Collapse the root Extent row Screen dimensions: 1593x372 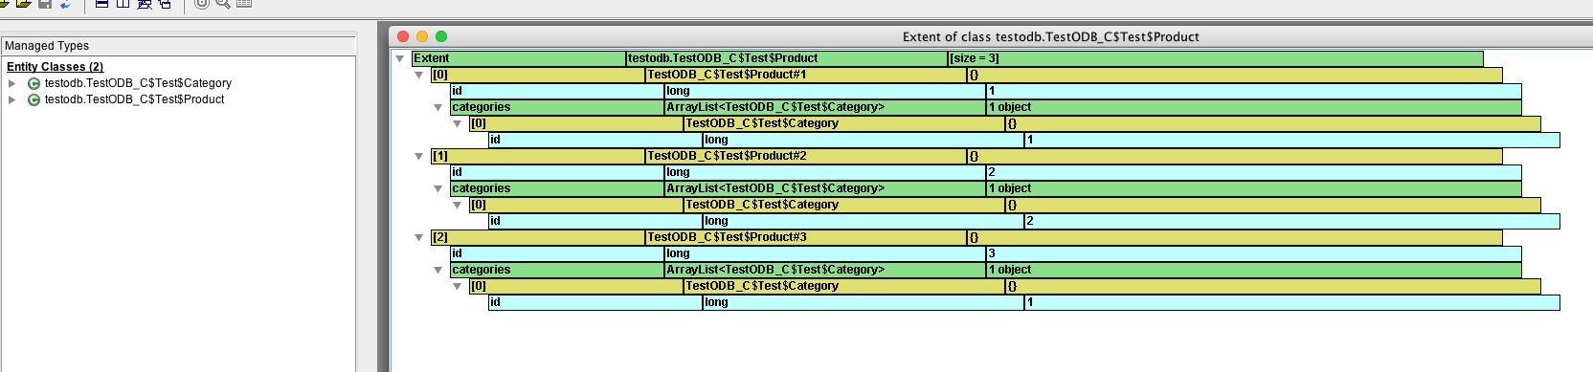coord(400,58)
